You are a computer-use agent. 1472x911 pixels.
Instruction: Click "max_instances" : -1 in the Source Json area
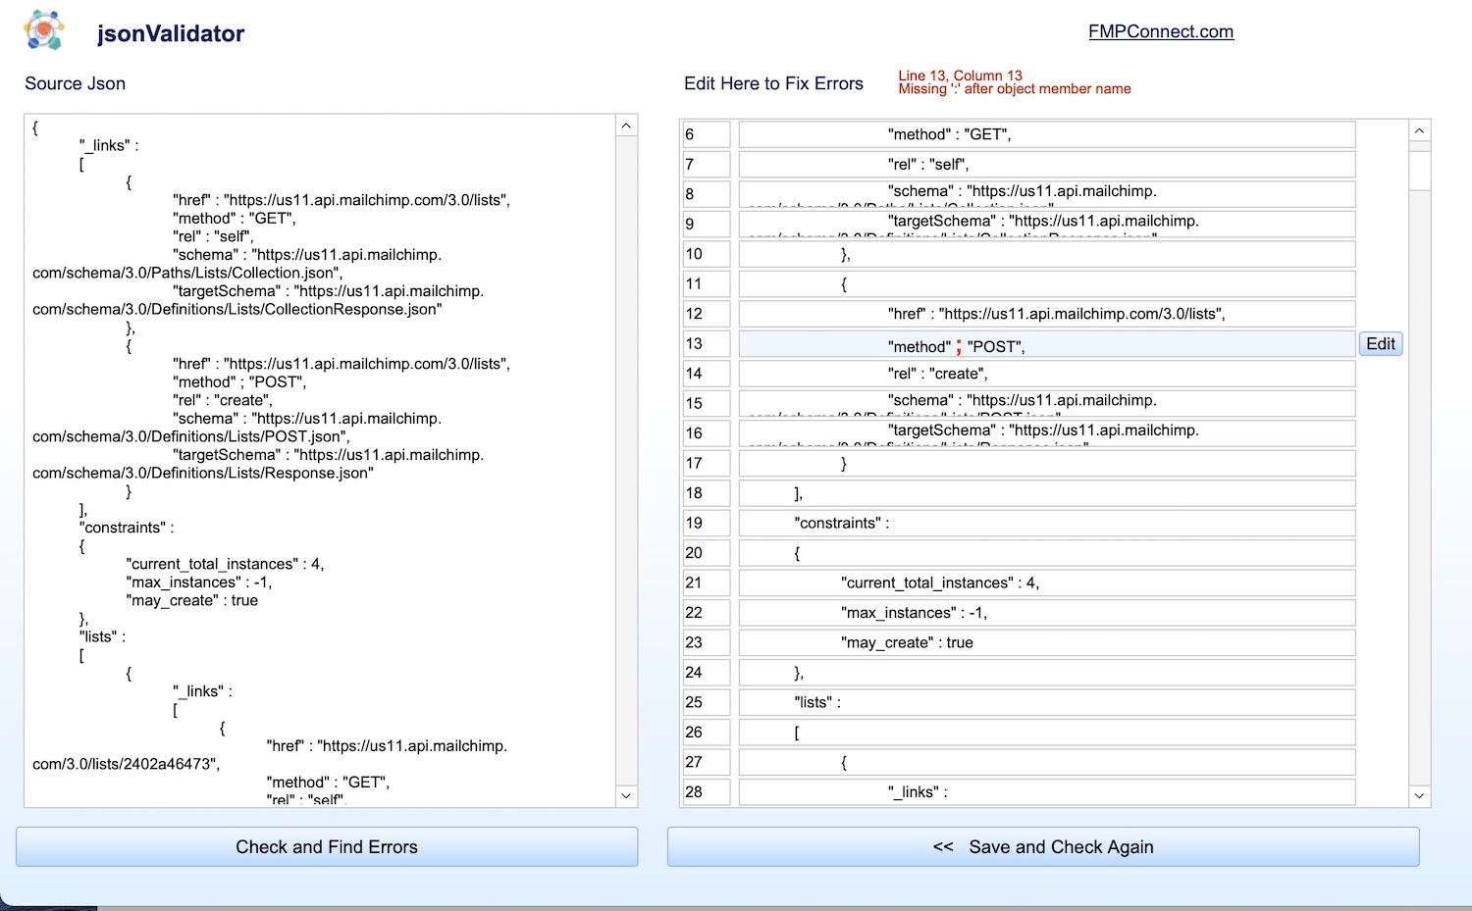click(x=199, y=582)
